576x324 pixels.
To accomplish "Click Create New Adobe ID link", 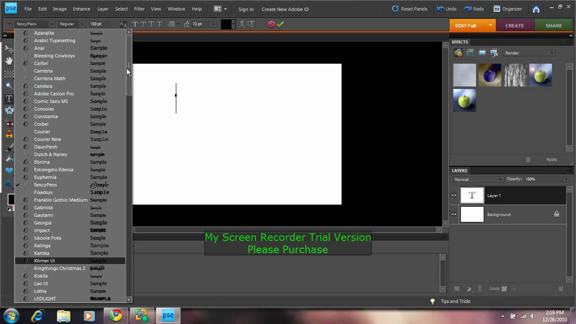I will tap(285, 9).
